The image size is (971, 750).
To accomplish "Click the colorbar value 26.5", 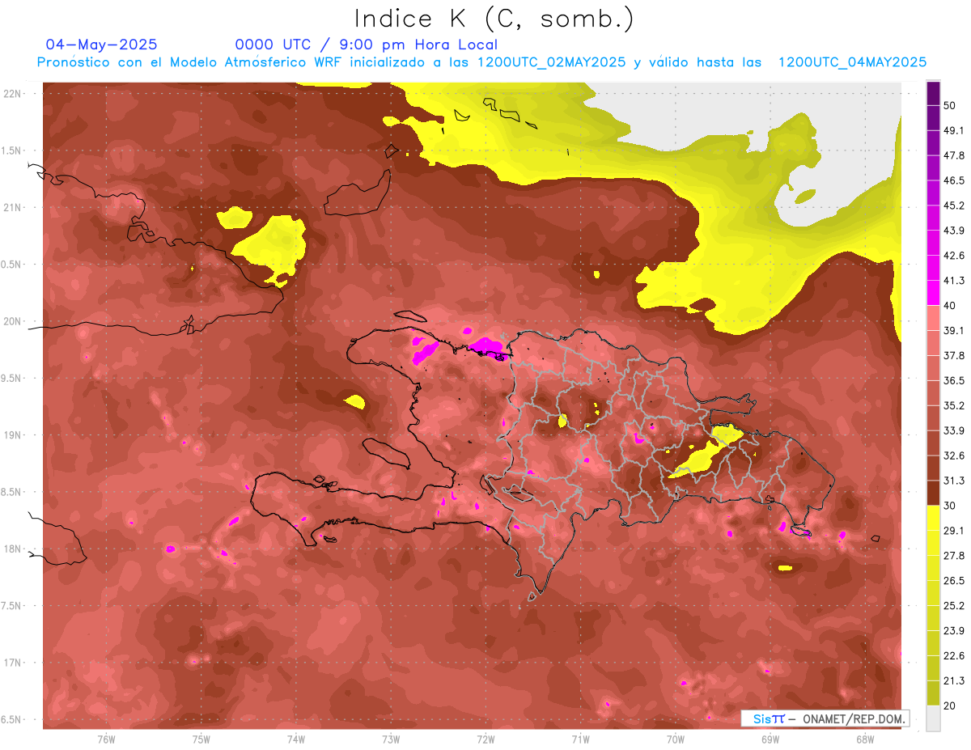I will coord(954,580).
